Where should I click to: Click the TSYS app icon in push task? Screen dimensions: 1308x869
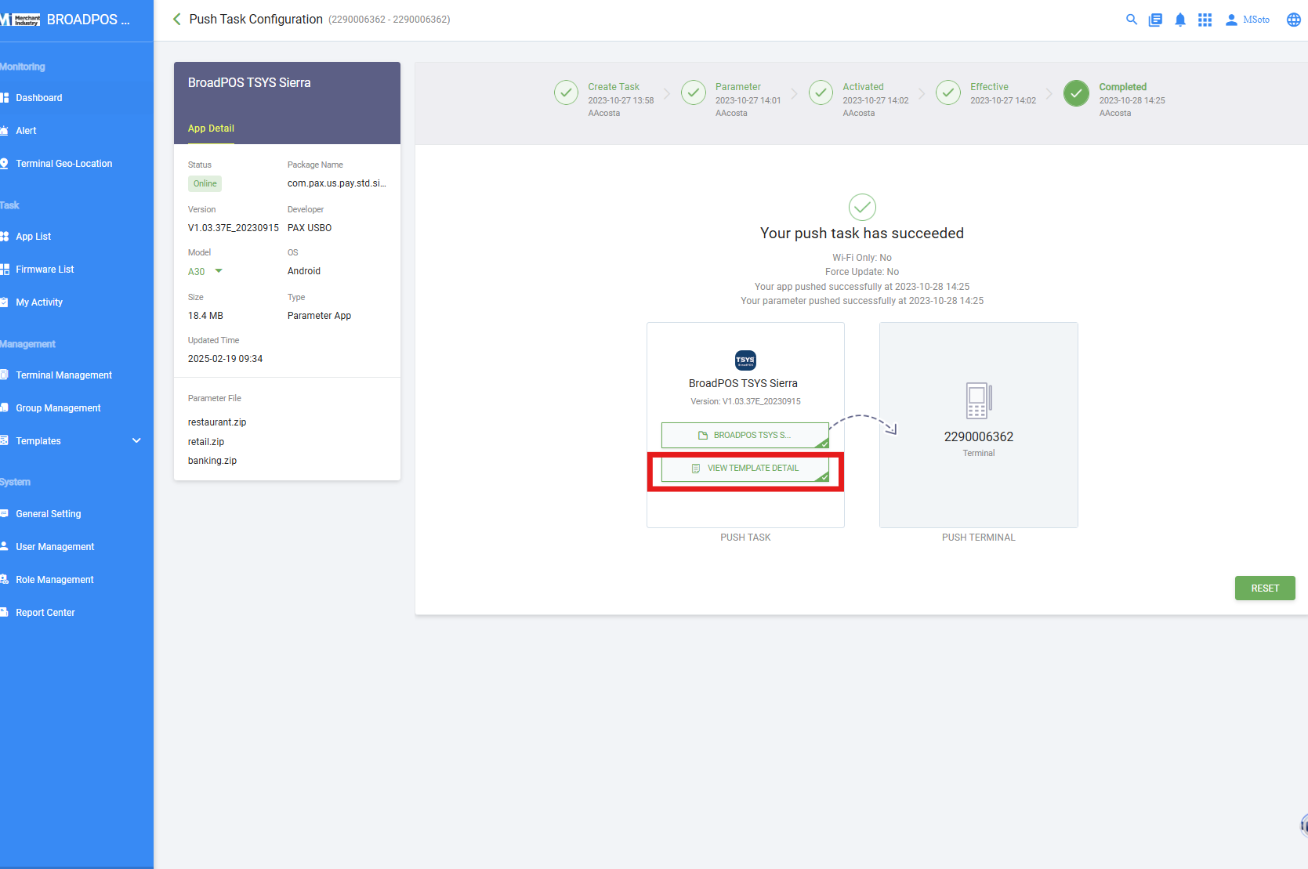click(x=745, y=360)
